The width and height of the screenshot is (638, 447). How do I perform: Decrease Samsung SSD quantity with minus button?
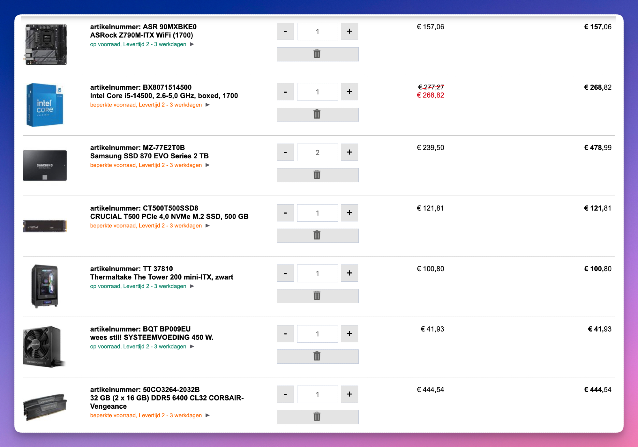[x=285, y=152]
